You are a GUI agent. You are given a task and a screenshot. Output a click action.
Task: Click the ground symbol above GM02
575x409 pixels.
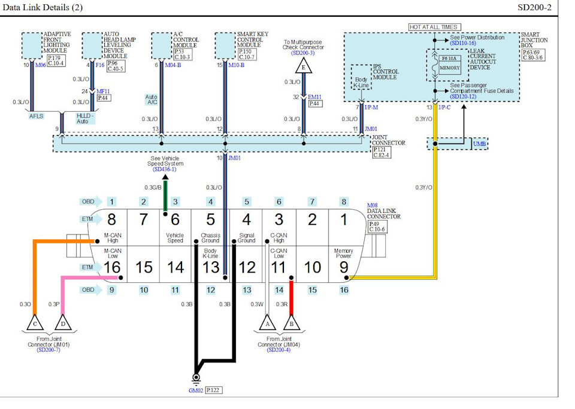(x=196, y=379)
